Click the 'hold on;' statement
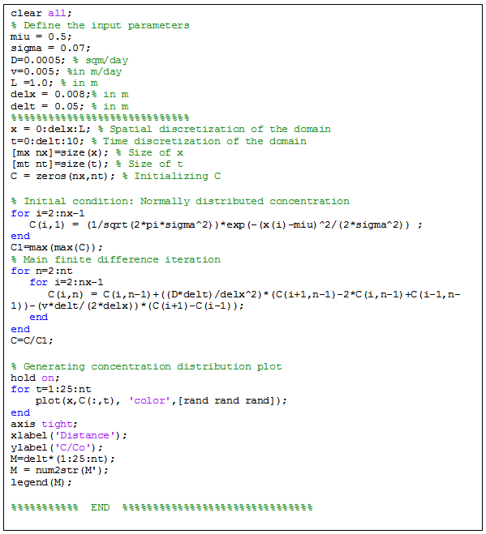The height and width of the screenshot is (534, 486). [35, 378]
